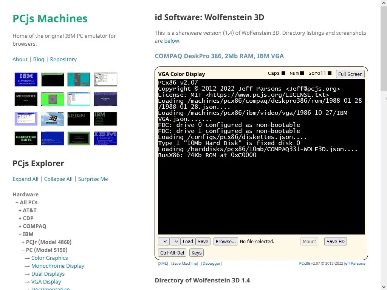Open the Repository link
Image resolution: width=387 pixels, height=290 pixels.
63,59
